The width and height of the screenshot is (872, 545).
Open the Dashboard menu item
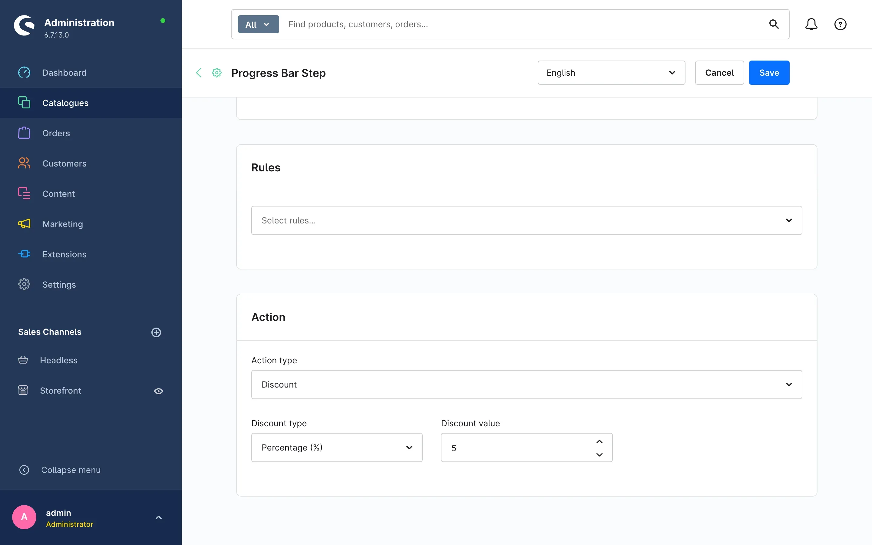(91, 72)
